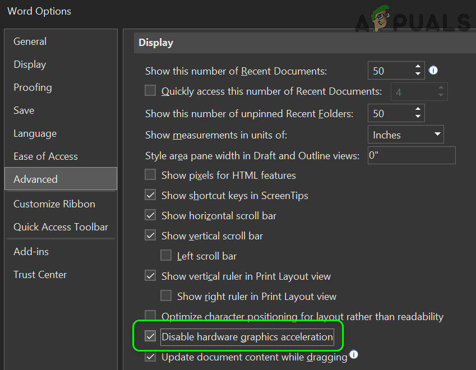Decrease unpinned Recent Folders with down arrow
Screen dimensions: 476x370
(418, 116)
